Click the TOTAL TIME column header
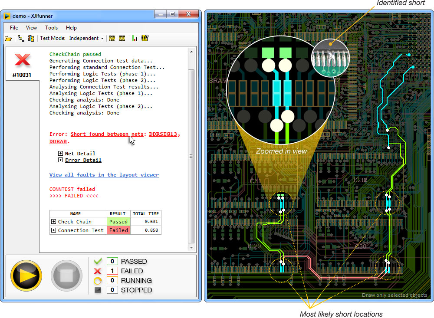This screenshot has width=434, height=318. tap(146, 213)
